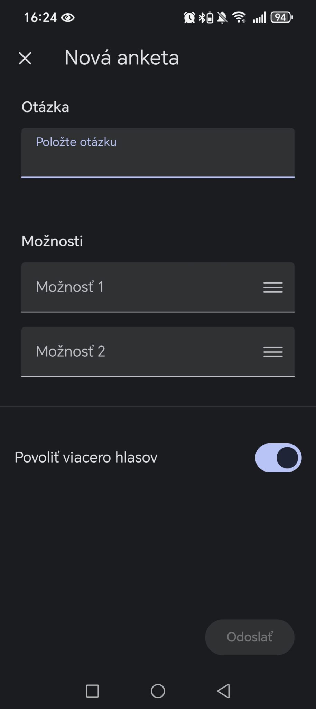Tap the reorder handle for Možnosť 2

point(273,352)
